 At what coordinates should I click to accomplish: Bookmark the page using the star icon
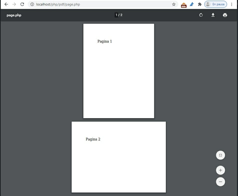click(x=174, y=4)
